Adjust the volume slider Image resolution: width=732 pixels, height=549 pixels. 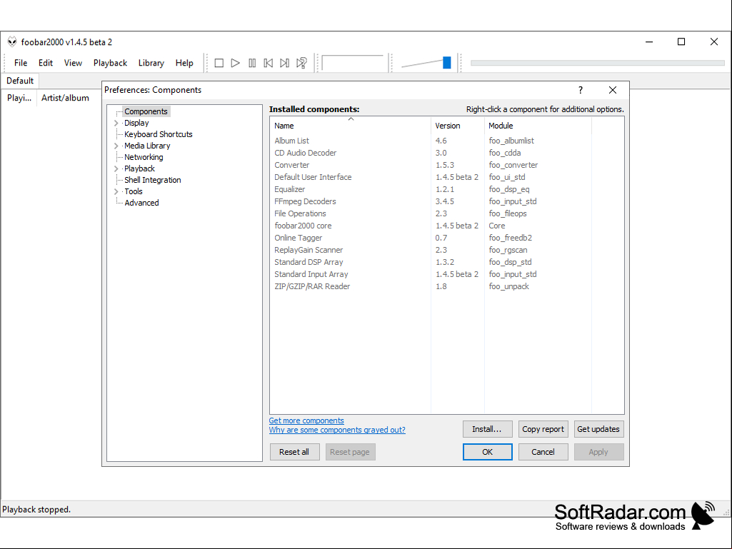click(x=447, y=63)
